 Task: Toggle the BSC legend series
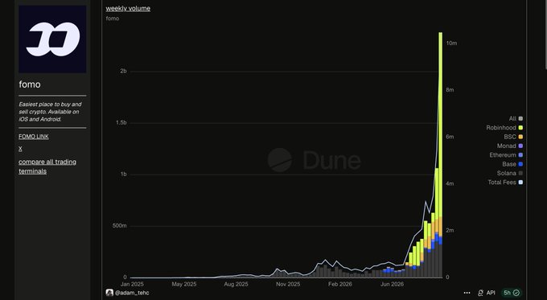pos(513,137)
